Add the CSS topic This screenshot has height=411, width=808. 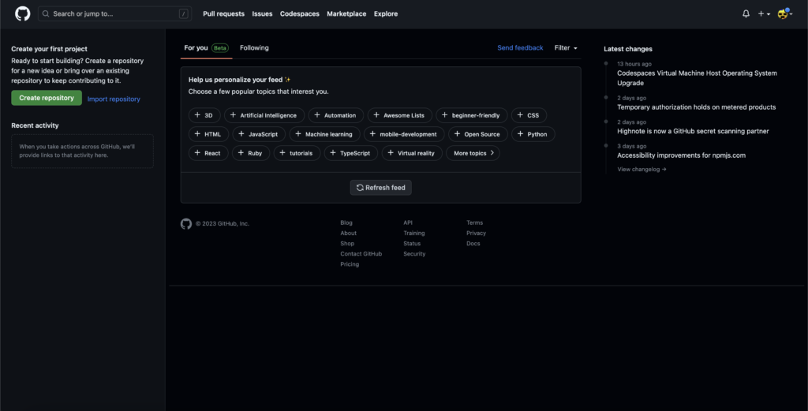click(x=529, y=115)
